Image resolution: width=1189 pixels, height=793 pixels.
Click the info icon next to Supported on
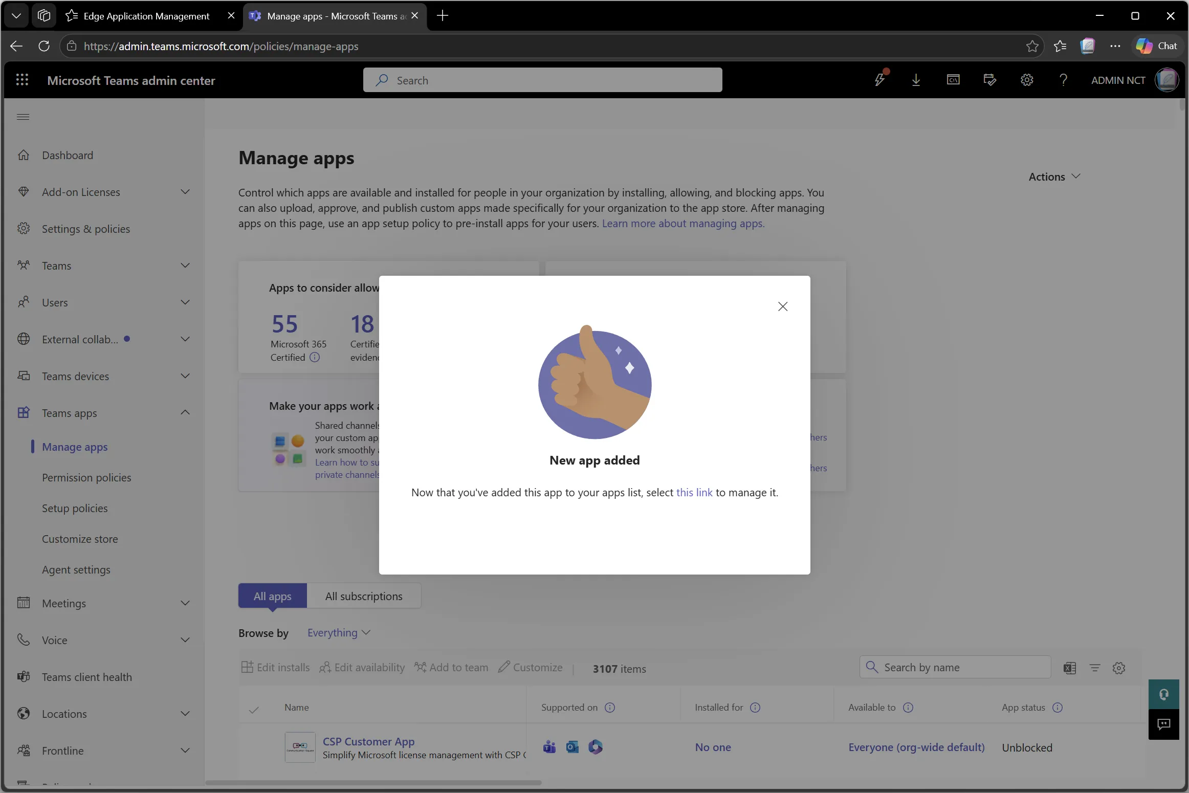[610, 707]
